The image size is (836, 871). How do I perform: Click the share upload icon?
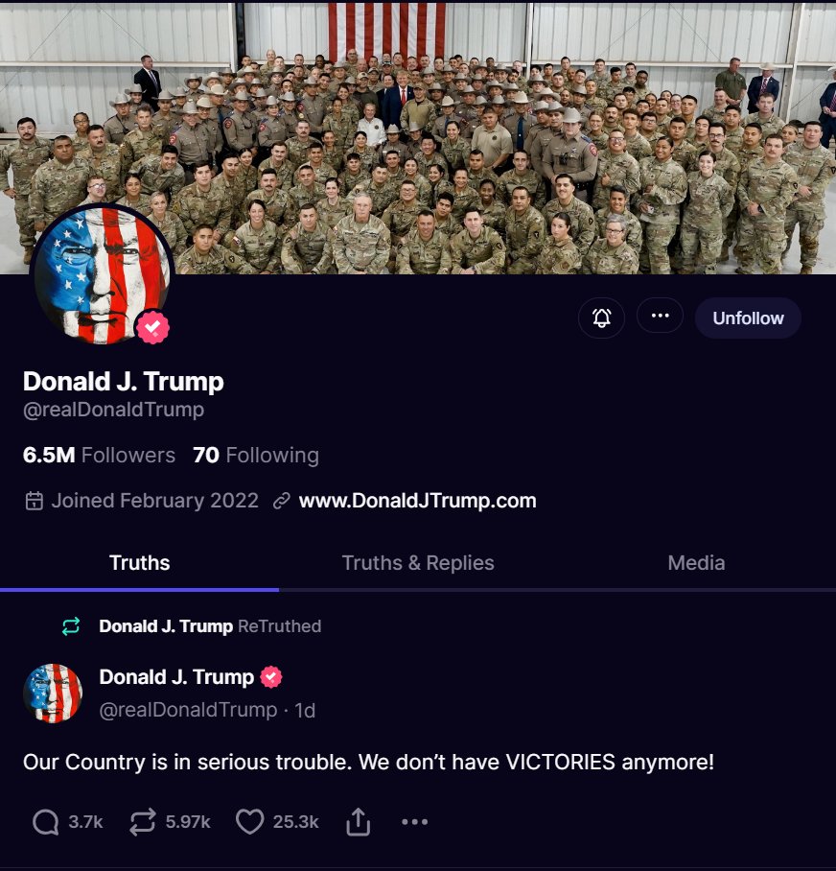coord(358,821)
